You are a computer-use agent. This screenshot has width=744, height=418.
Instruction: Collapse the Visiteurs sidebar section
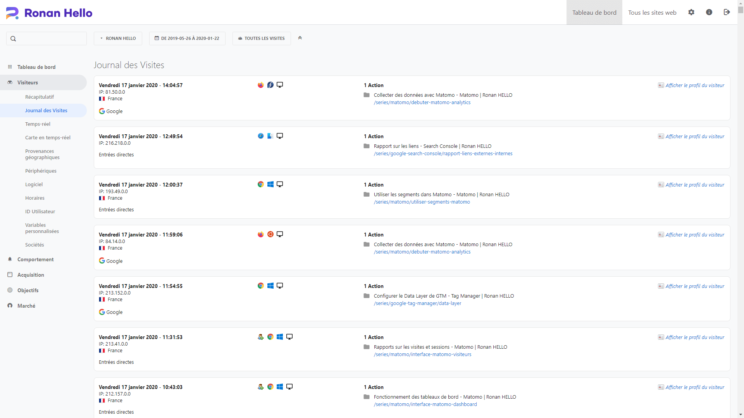(28, 82)
